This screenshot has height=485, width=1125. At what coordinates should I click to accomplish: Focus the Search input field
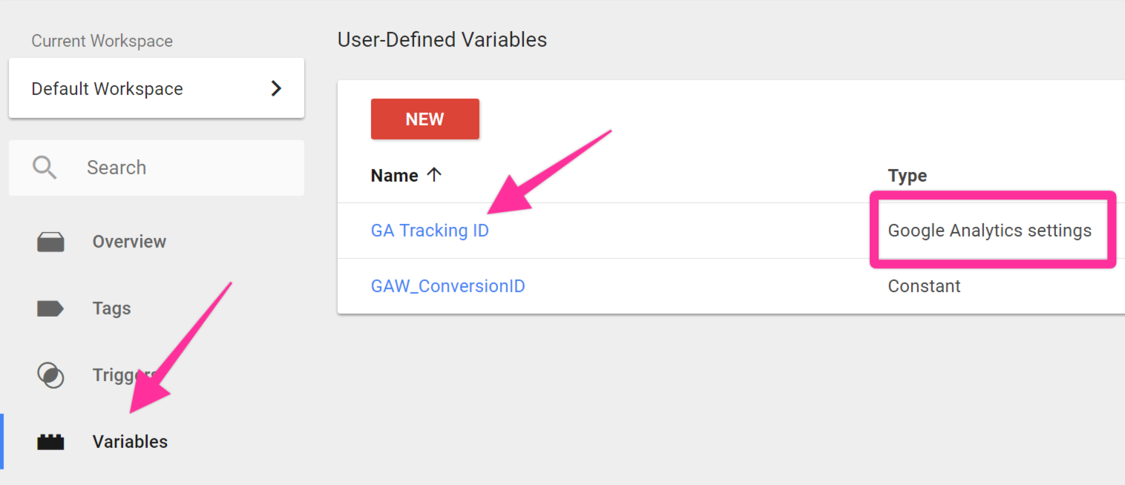pos(186,168)
